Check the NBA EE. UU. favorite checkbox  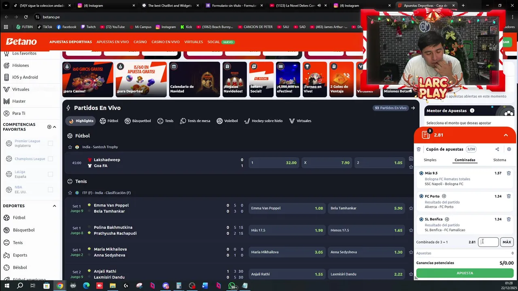(x=50, y=190)
